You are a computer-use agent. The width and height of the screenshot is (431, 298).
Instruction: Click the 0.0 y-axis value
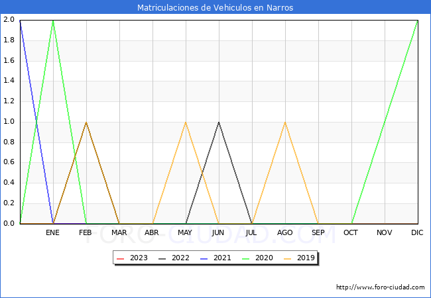pos(9,223)
